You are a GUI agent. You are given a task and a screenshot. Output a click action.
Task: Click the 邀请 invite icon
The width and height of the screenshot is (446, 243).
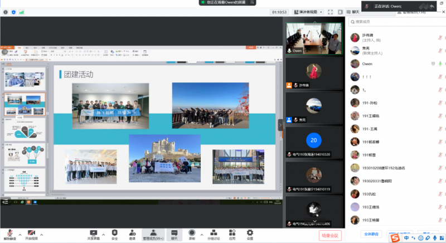click(x=132, y=232)
